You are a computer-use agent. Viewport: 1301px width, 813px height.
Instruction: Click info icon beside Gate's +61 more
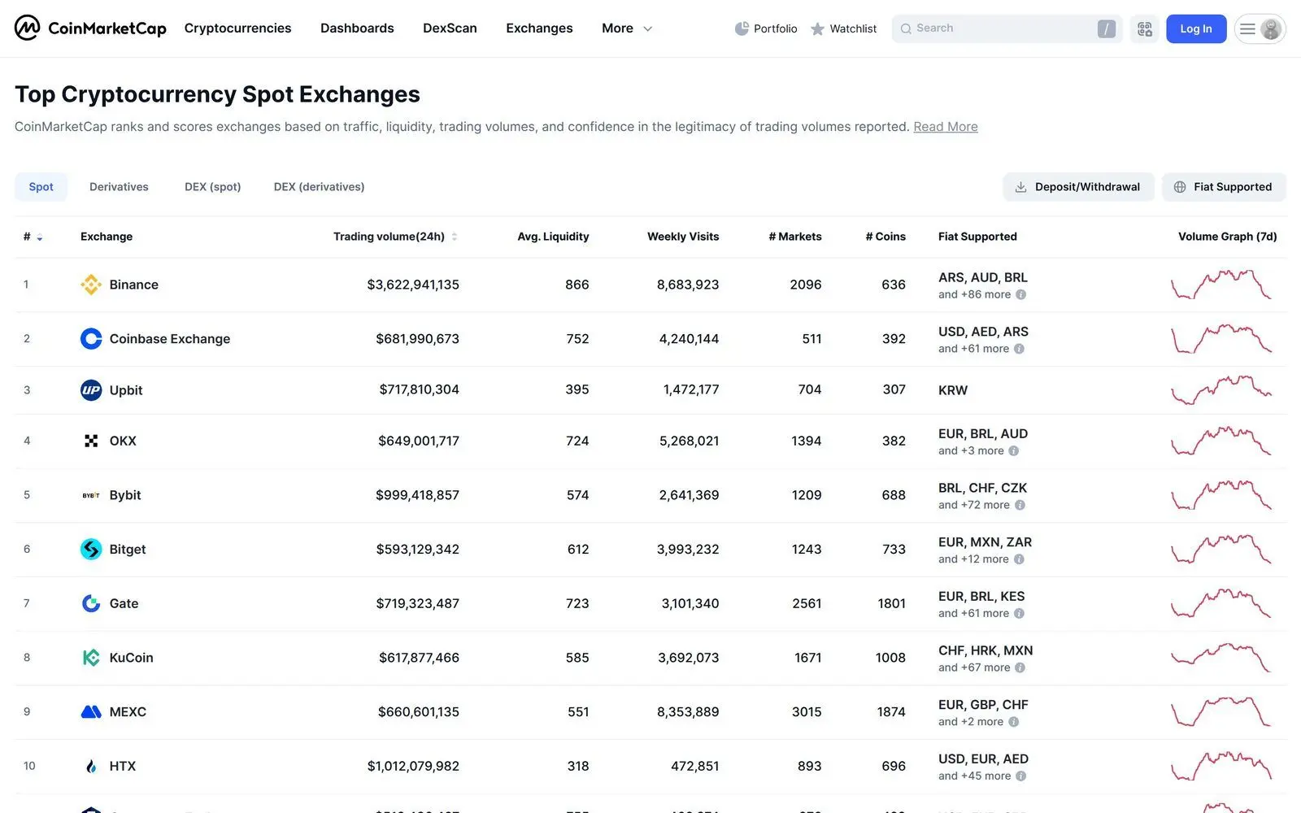pos(1019,614)
